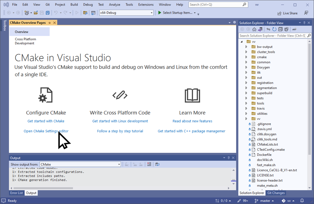Image resolution: width=314 pixels, height=204 pixels.
Task: Click the Configure CMake gear-file graphic
Action: 46,95
